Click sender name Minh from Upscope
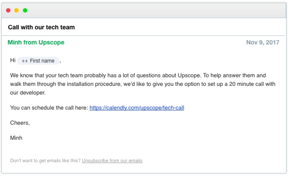 pos(36,42)
